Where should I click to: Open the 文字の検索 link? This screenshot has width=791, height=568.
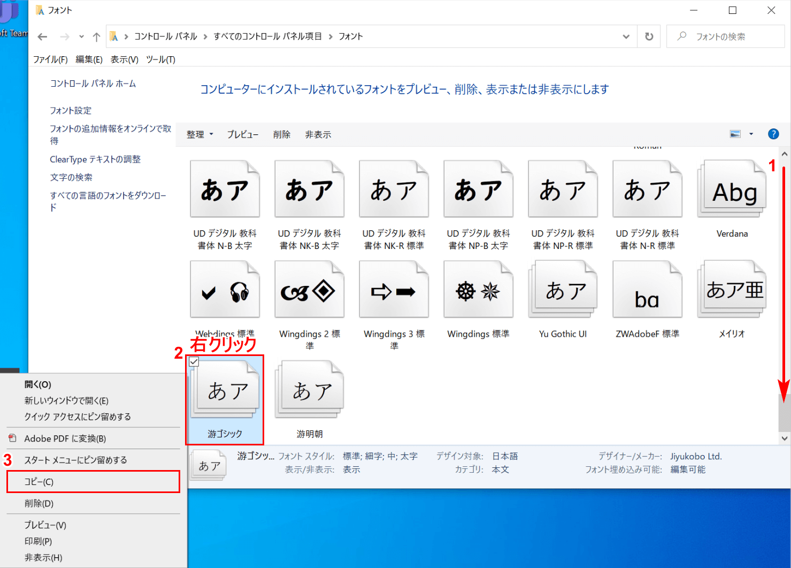click(71, 177)
